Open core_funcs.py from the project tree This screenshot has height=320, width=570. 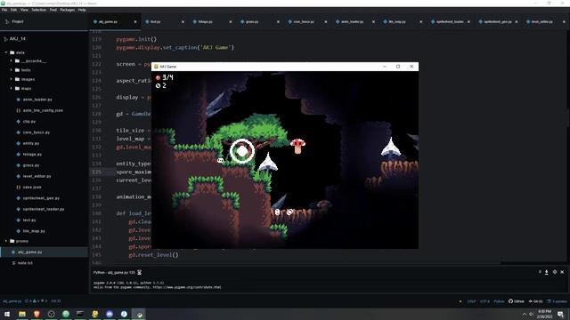(37, 132)
